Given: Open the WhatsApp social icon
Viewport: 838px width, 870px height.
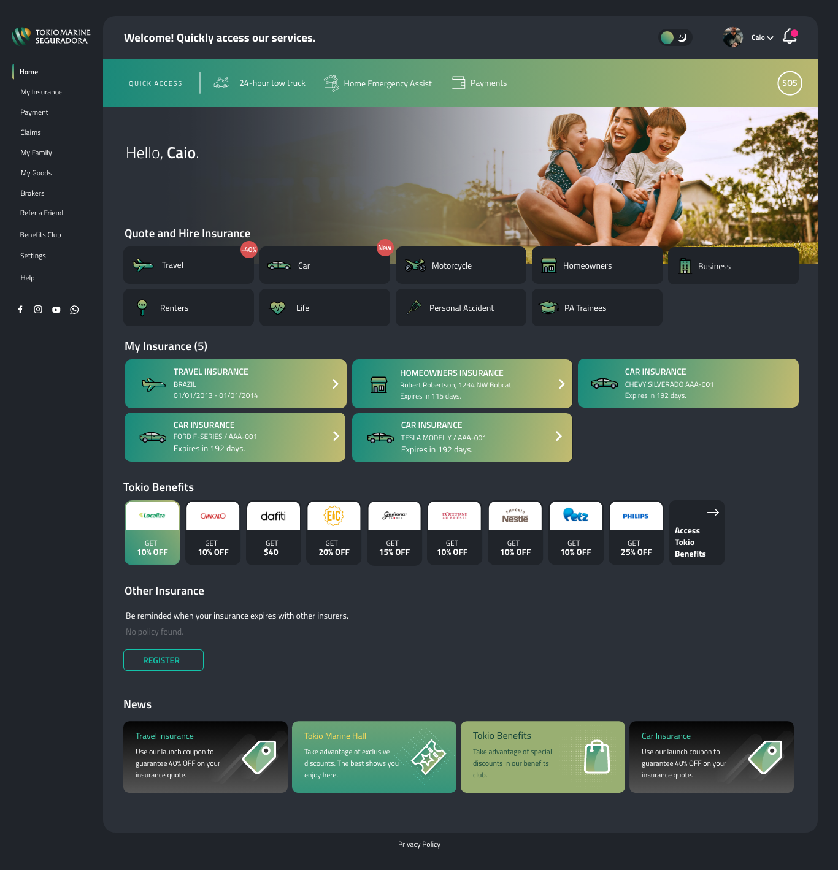Looking at the screenshot, I should [74, 310].
